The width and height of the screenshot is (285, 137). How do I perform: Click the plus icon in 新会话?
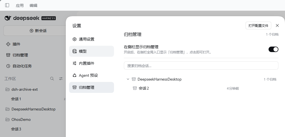(x=32, y=31)
